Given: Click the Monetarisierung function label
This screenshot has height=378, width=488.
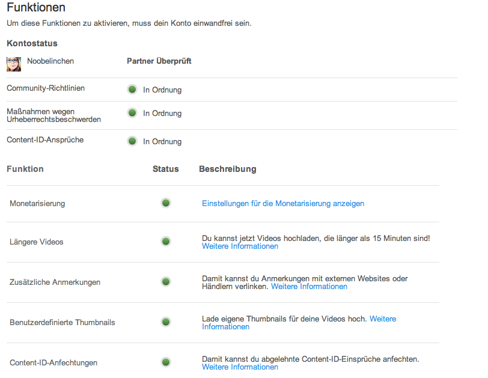Looking at the screenshot, I should click(37, 204).
